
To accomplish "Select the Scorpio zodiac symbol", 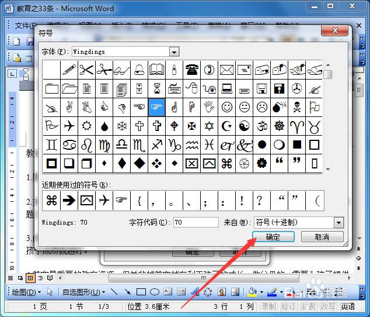I will pyautogui.click(x=139, y=144).
